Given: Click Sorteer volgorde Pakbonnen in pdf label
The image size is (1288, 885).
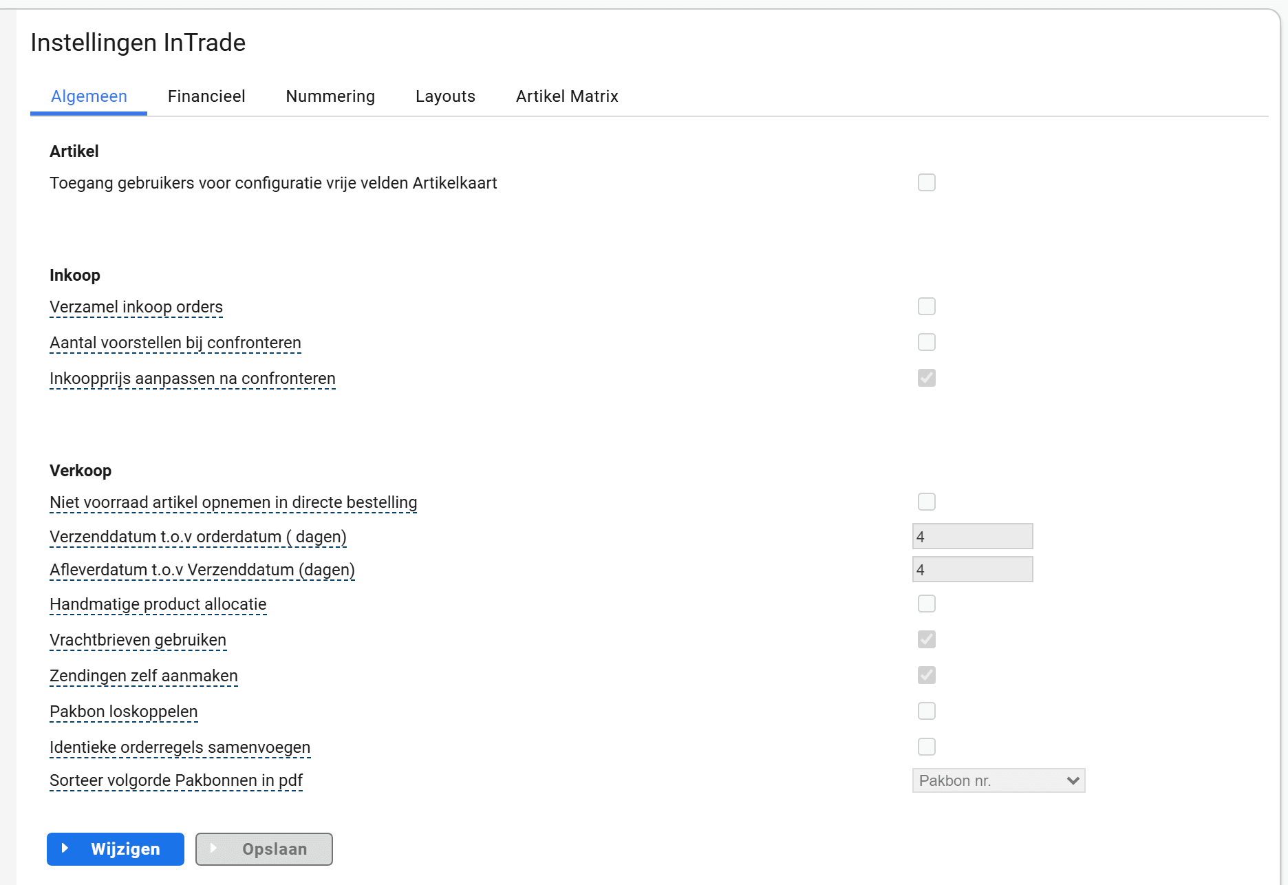Looking at the screenshot, I should tap(176, 780).
